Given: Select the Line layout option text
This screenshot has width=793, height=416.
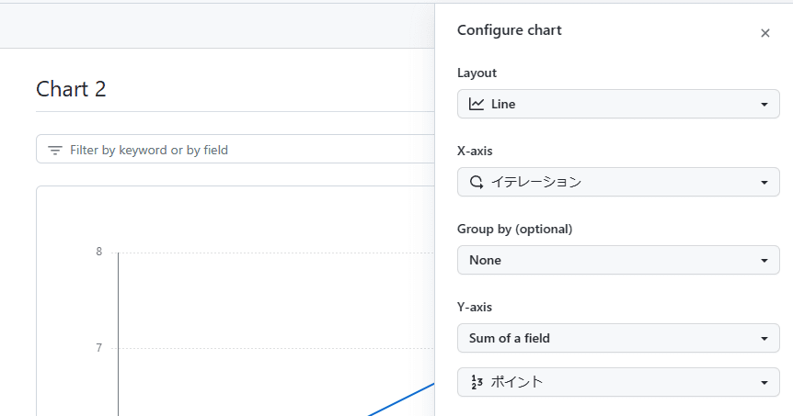Looking at the screenshot, I should click(x=503, y=104).
